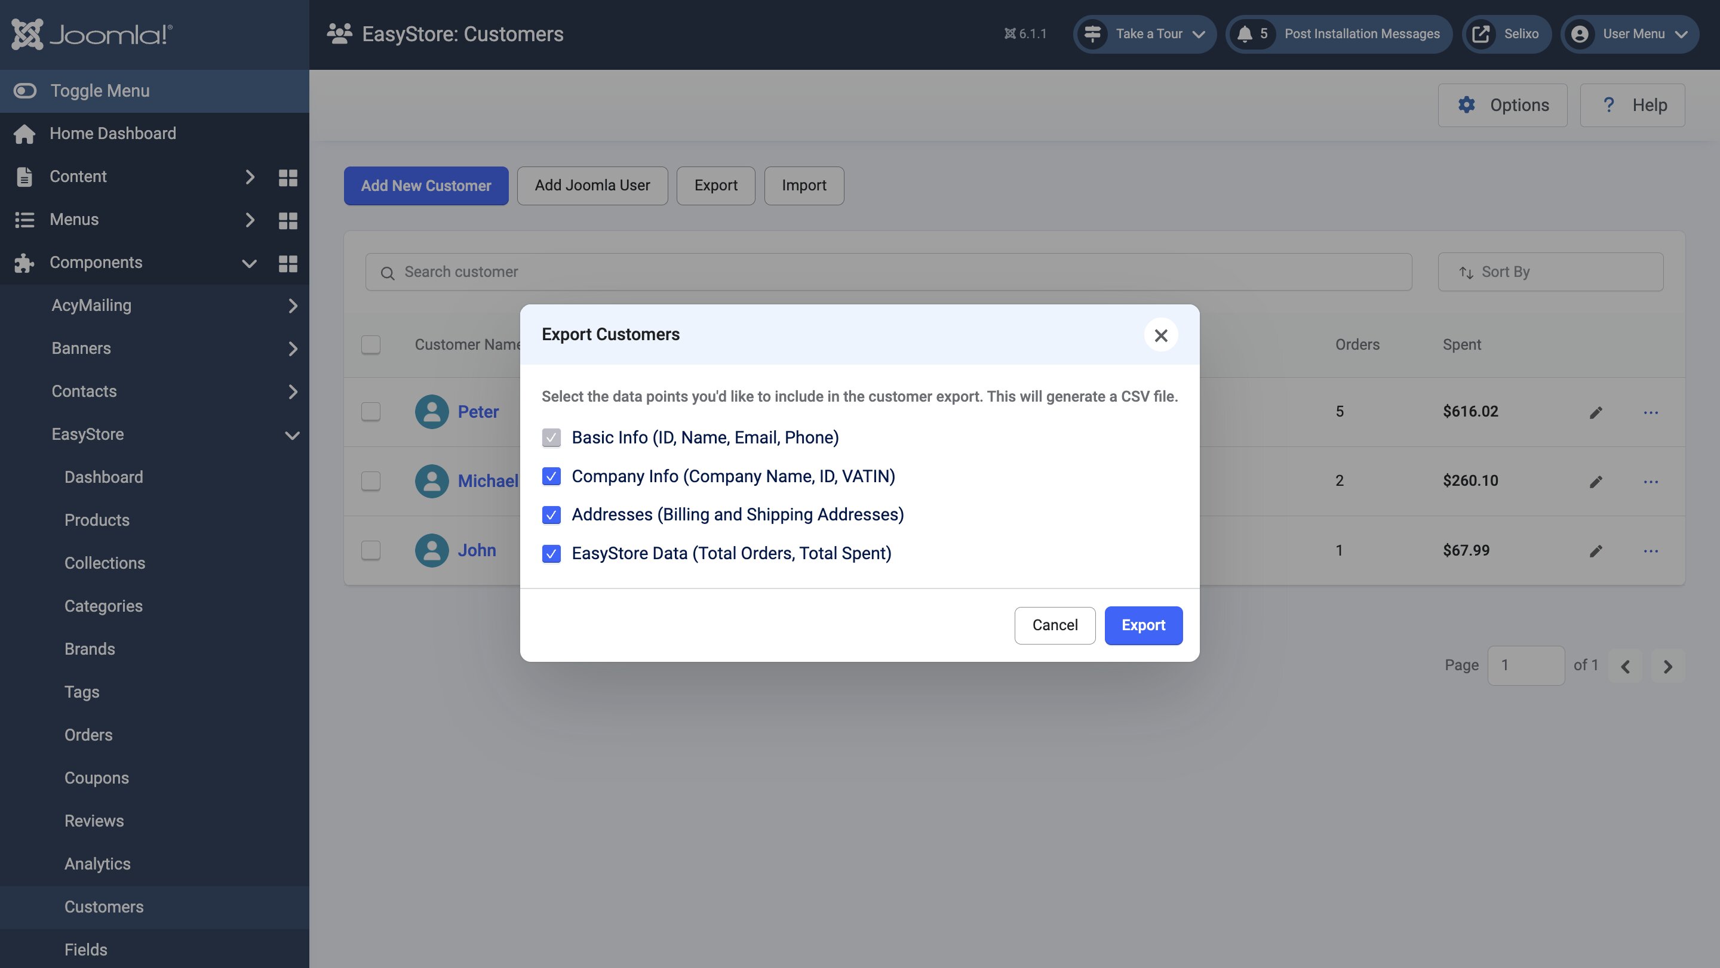
Task: Expand the Contacts submenu arrow
Action: [x=293, y=391]
